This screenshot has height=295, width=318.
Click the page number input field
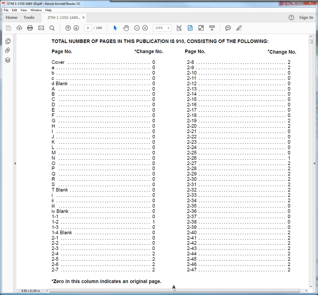88,28
